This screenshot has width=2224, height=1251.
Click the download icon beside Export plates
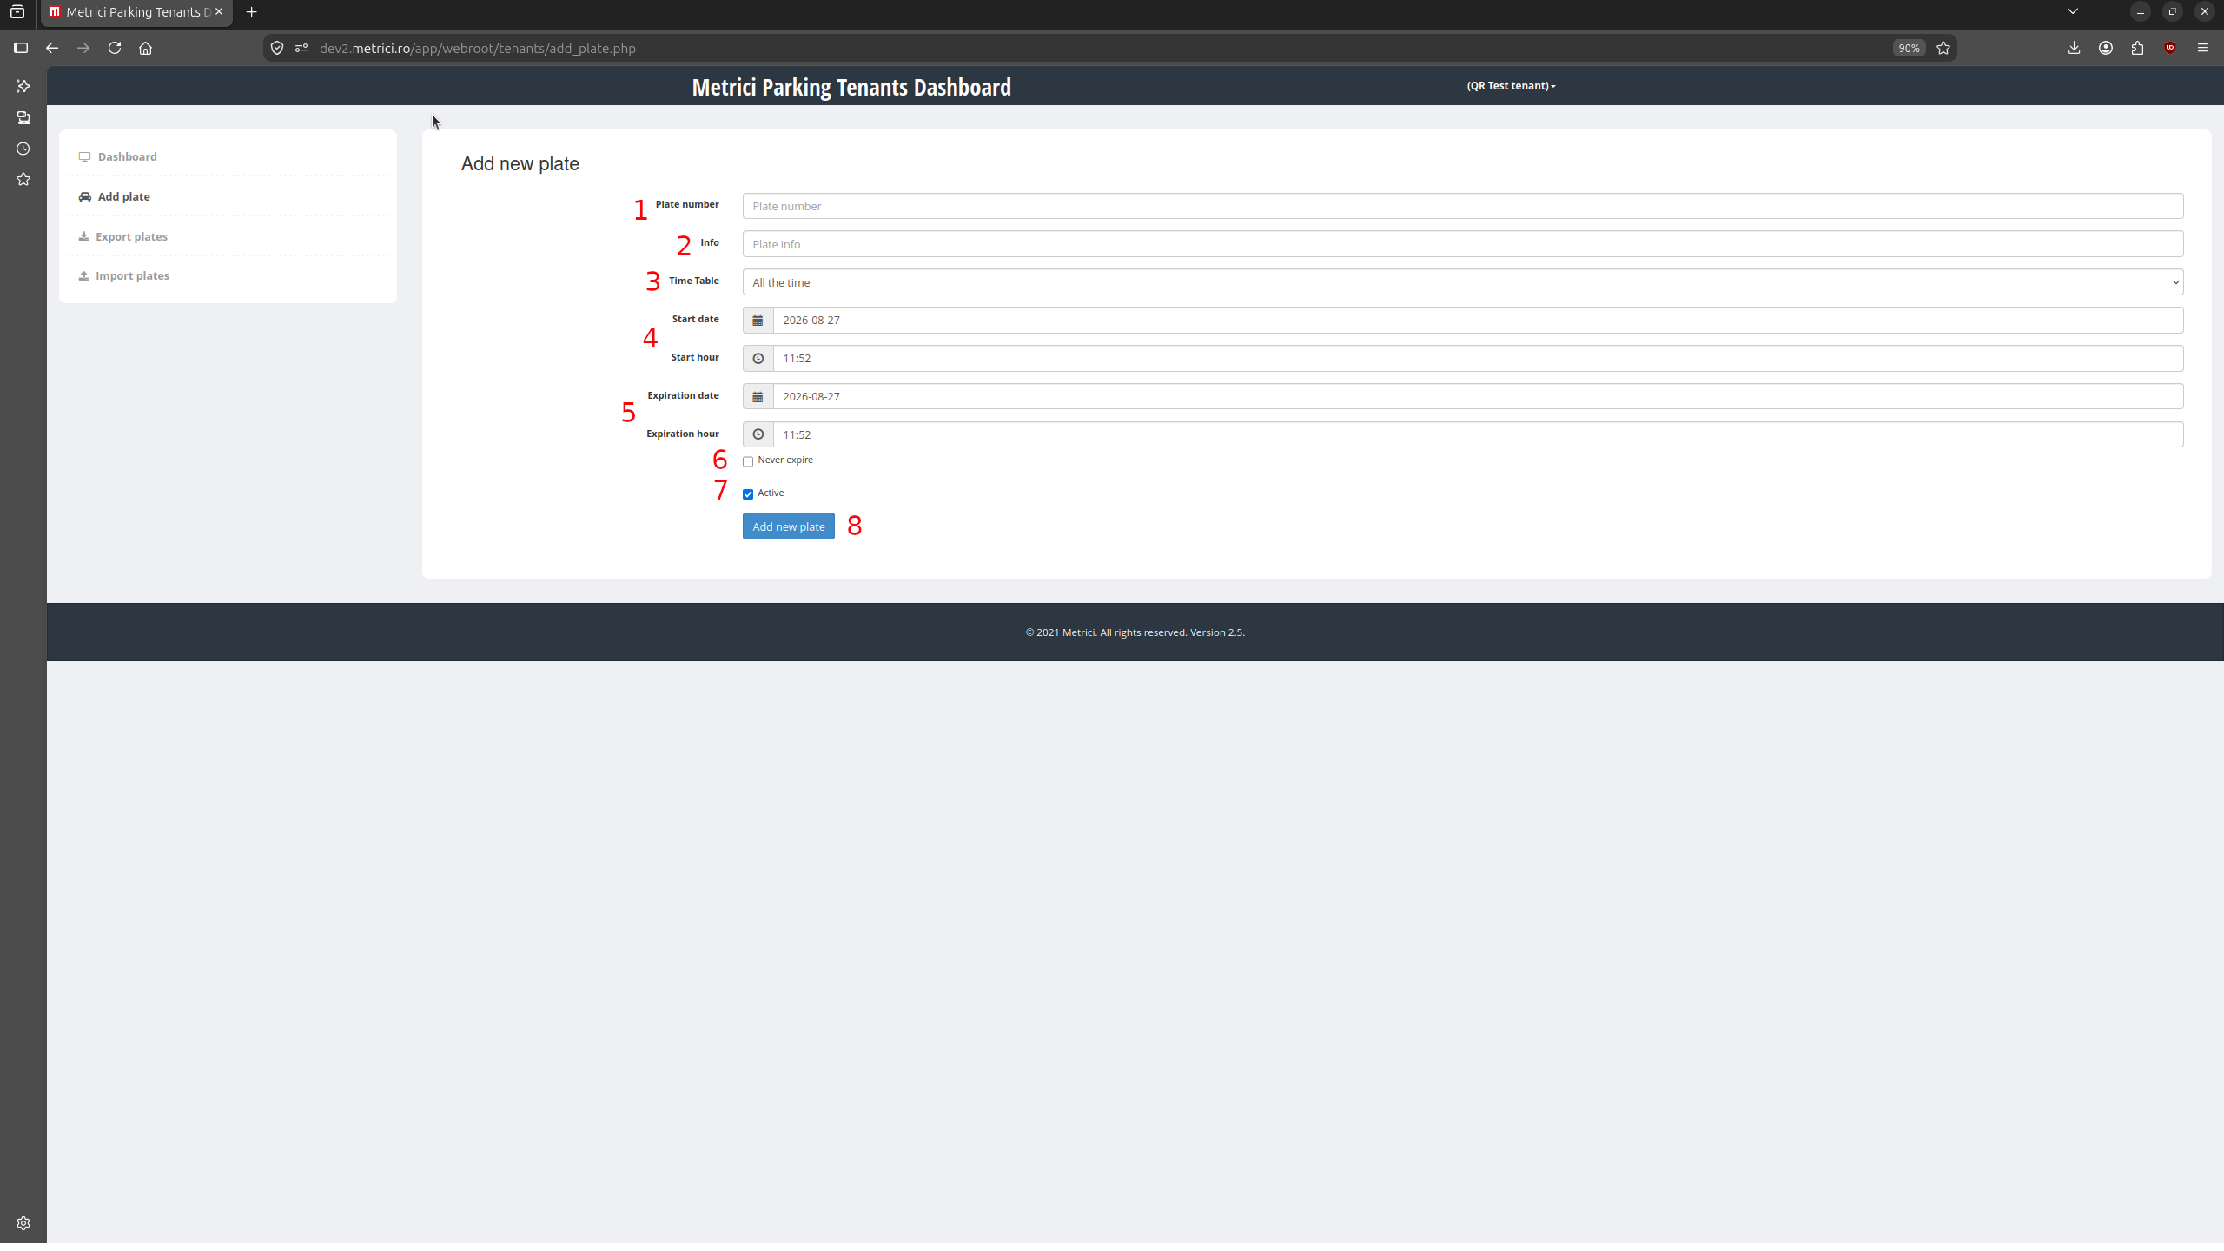pos(83,235)
